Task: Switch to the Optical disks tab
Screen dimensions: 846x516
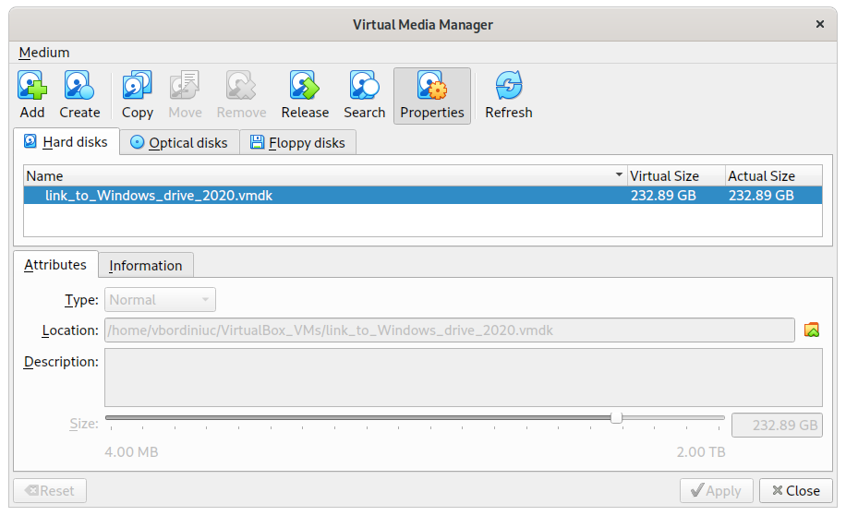Action: click(179, 142)
